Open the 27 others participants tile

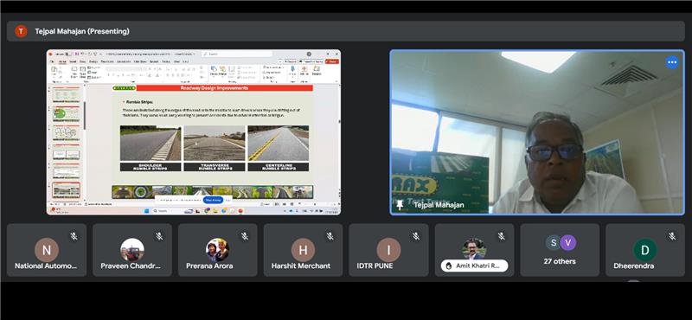(x=560, y=250)
